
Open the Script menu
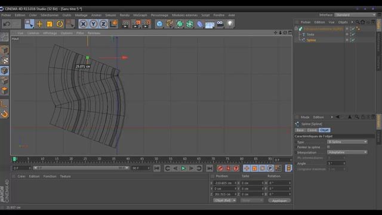point(205,15)
